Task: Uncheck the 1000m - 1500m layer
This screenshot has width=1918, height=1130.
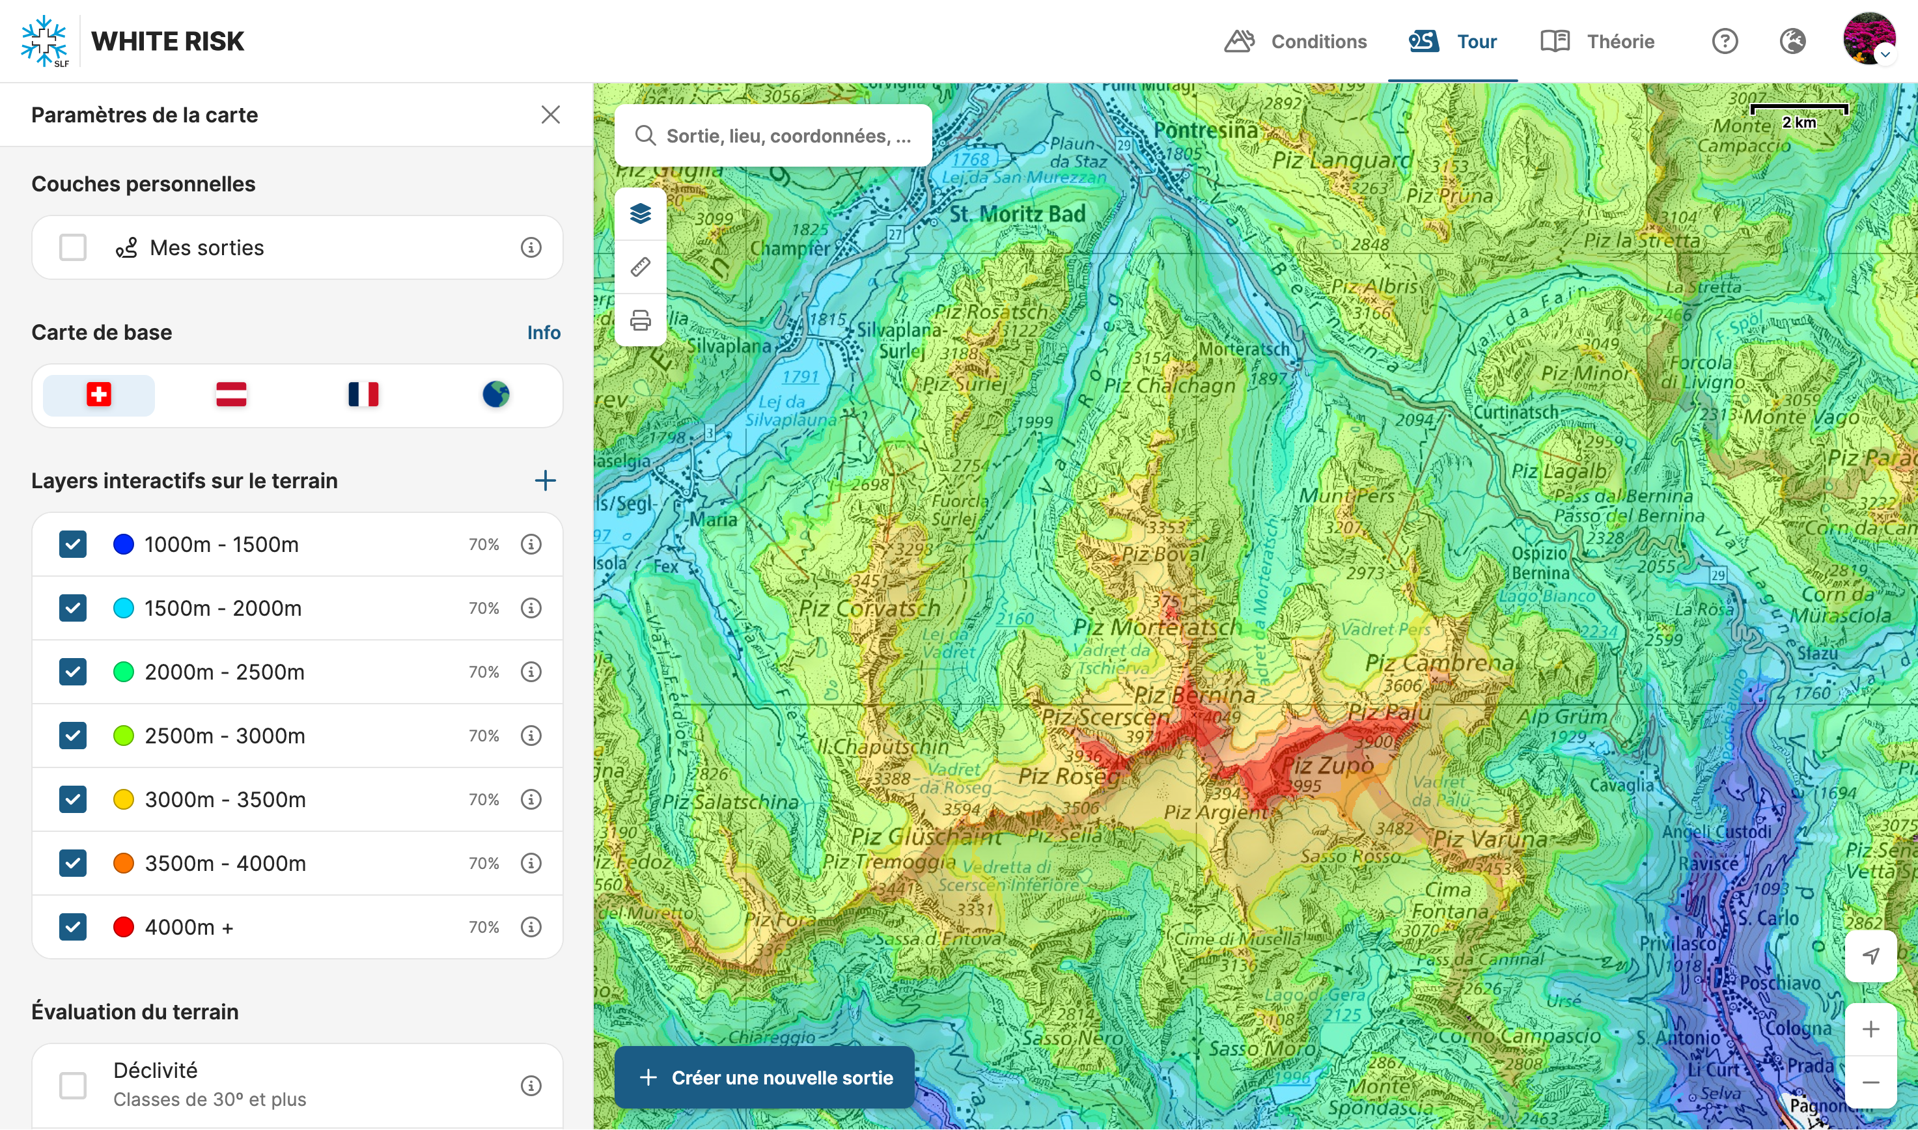Action: pos(73,544)
